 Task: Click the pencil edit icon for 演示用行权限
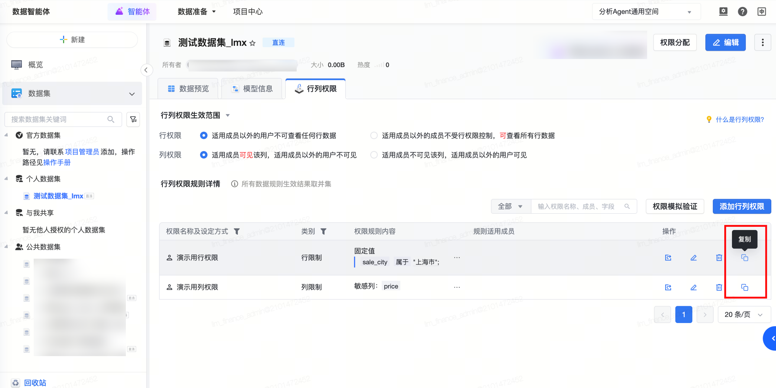coord(694,258)
